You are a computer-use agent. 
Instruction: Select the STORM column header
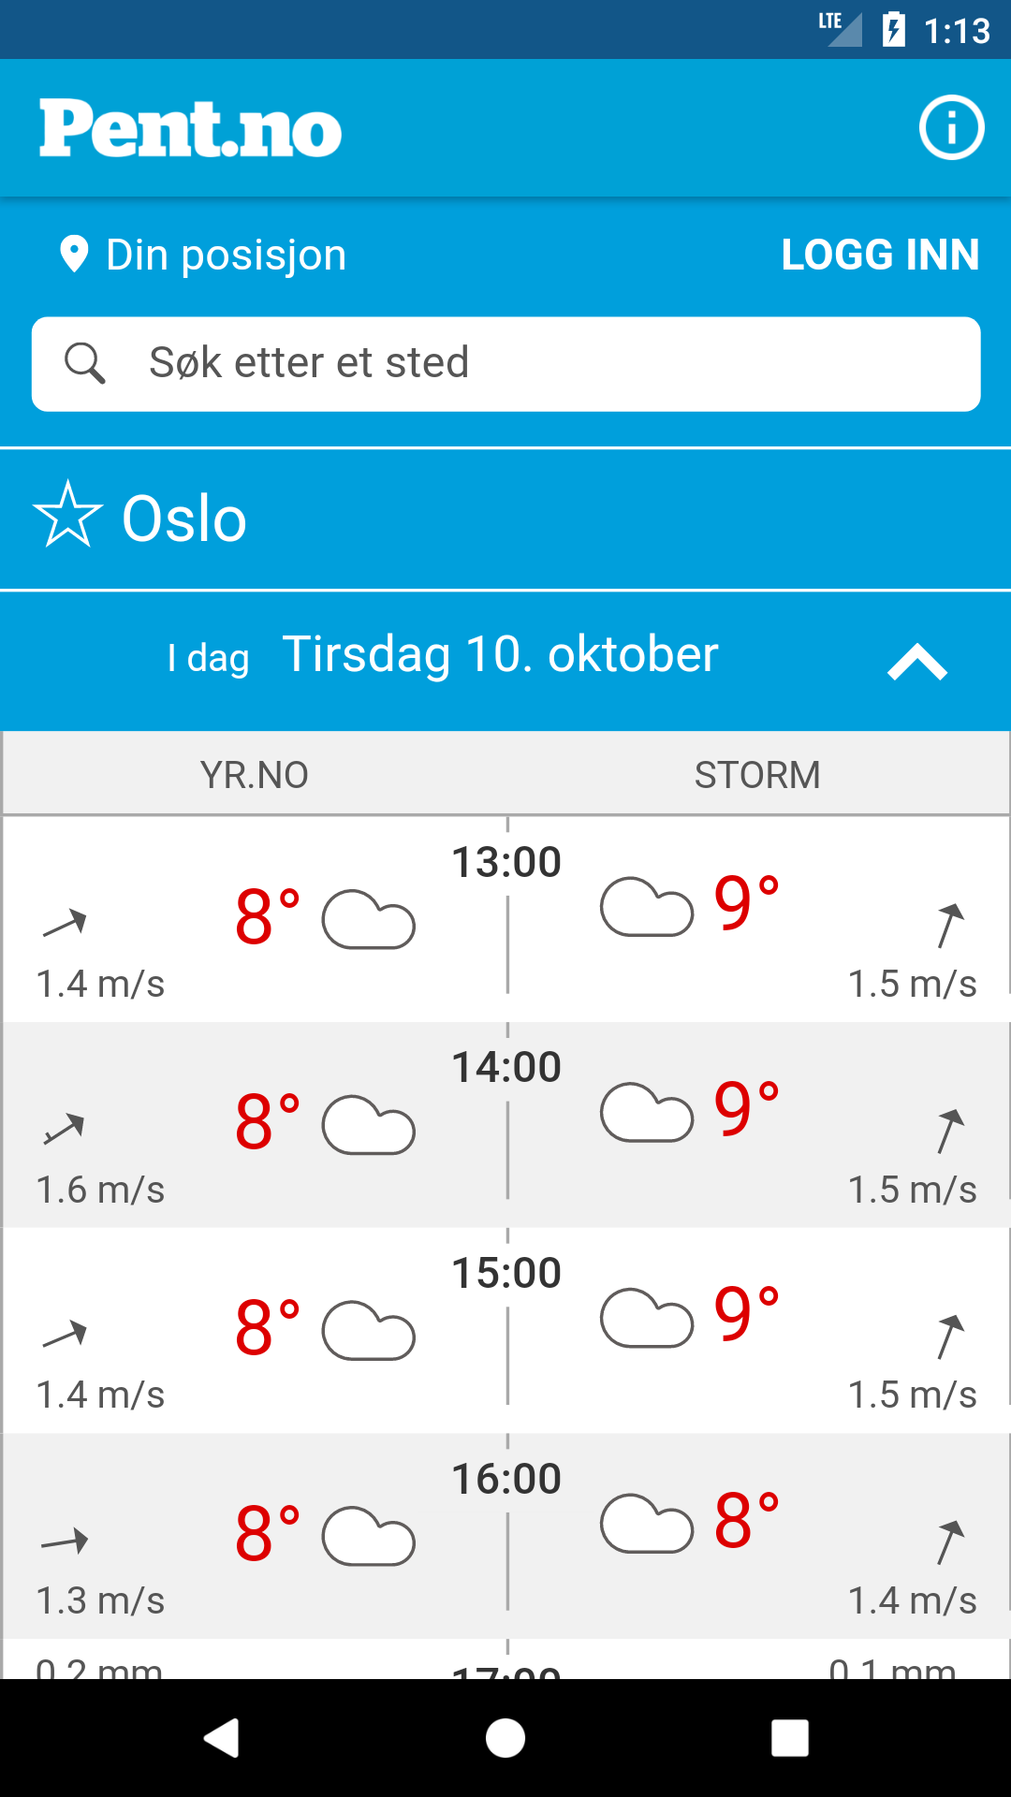tap(757, 775)
